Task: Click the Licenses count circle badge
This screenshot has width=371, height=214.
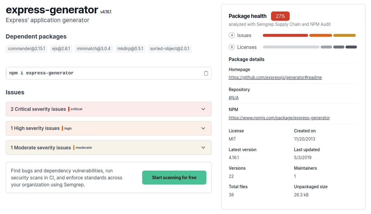Action: point(232,47)
